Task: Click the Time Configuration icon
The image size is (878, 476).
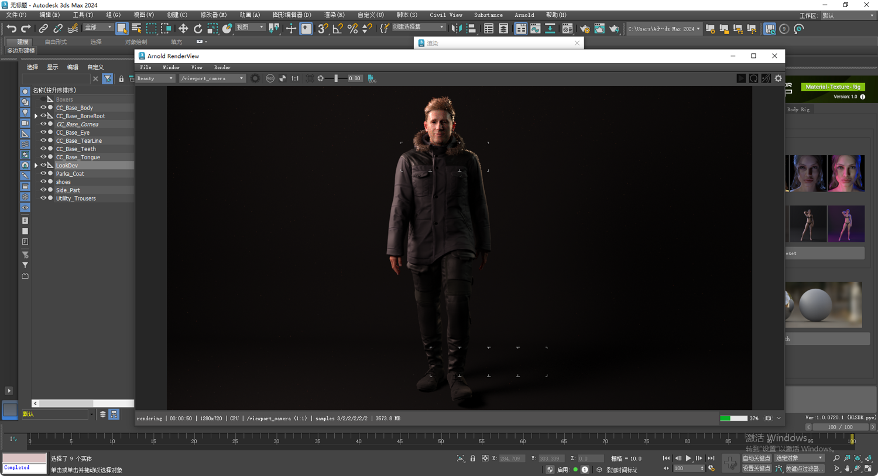Action: point(712,468)
